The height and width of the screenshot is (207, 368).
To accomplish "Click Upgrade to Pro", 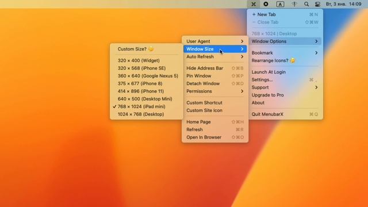I will [285, 95].
